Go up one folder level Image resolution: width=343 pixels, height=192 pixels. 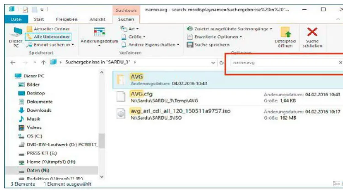click(43, 62)
